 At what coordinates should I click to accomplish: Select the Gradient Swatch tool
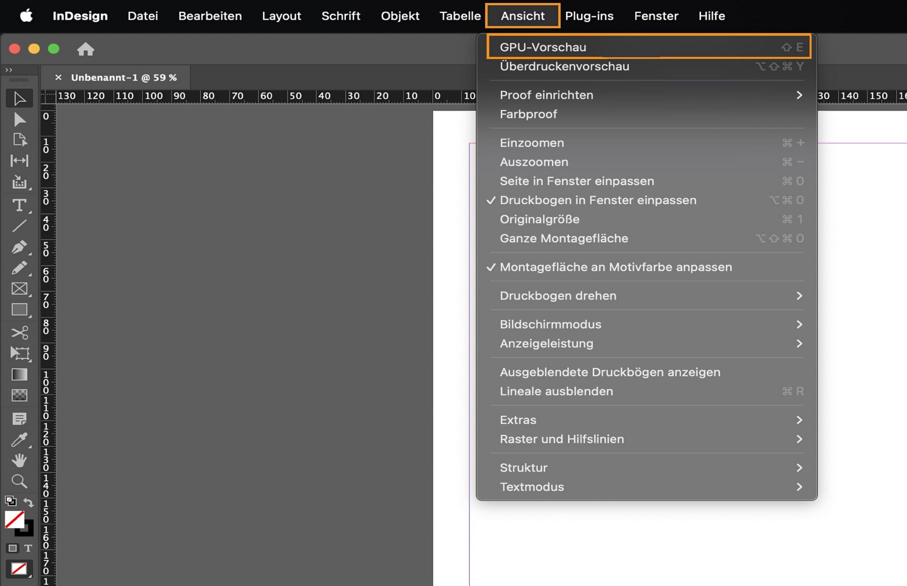(19, 374)
